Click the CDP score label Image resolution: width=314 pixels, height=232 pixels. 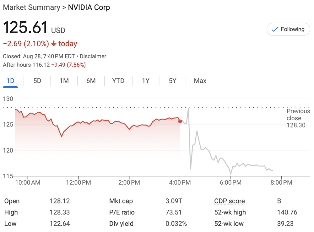229,201
